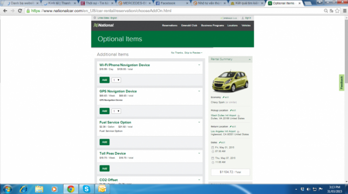
Task: Open quantity dropdown for Wi-Fi device
Action: pos(116,80)
